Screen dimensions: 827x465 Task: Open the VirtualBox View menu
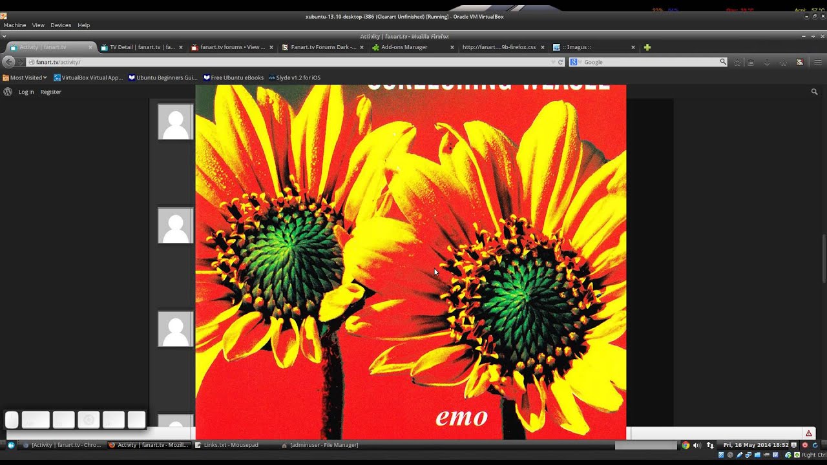point(38,25)
